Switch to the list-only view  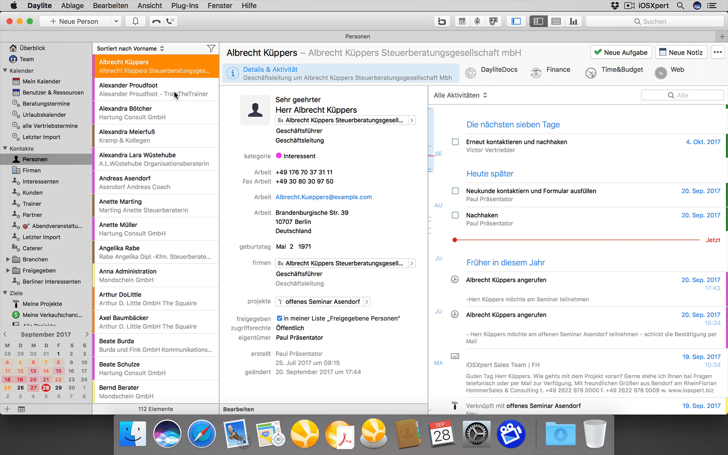pos(556,21)
